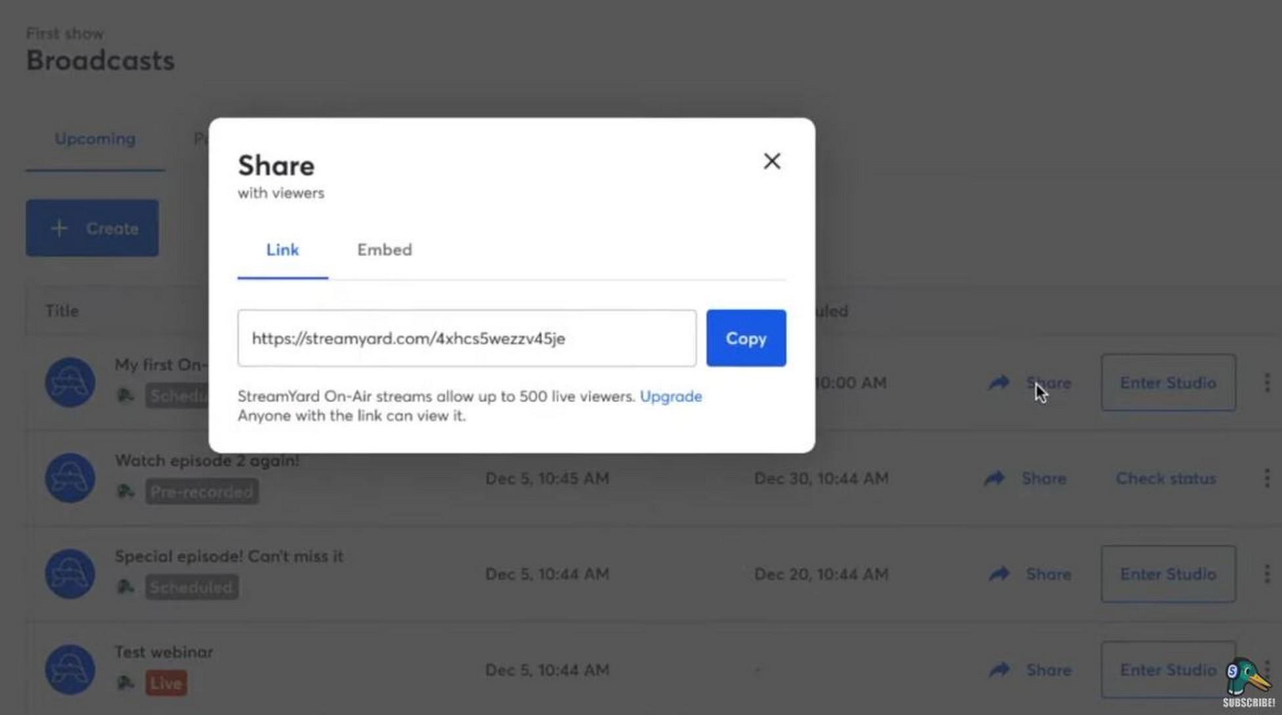Image resolution: width=1282 pixels, height=715 pixels.
Task: Enter Studio for Test webinar
Action: (1168, 670)
